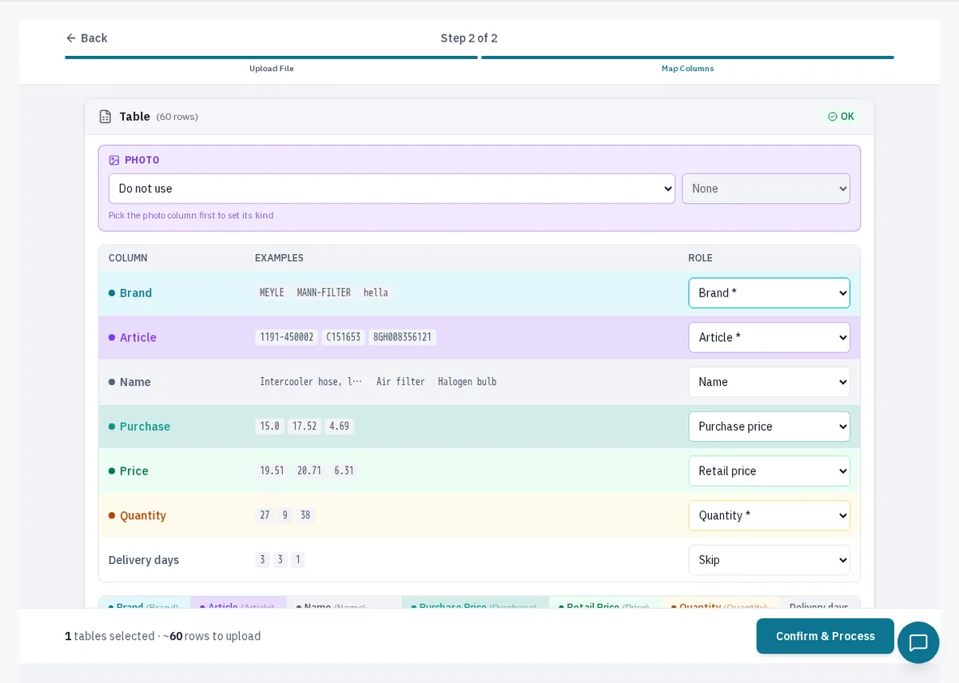
Task: Open the chat support bubble icon
Action: coord(918,642)
